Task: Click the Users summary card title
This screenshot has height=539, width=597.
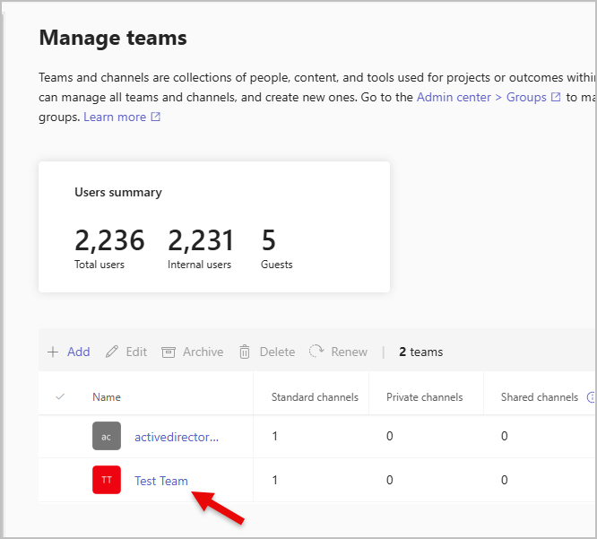Action: (118, 192)
